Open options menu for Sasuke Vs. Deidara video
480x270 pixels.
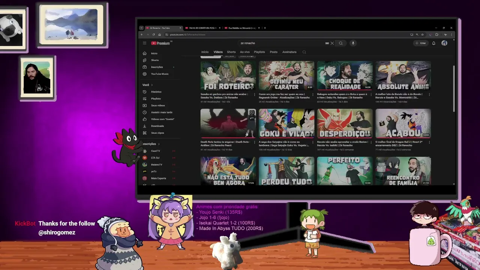[254, 94]
